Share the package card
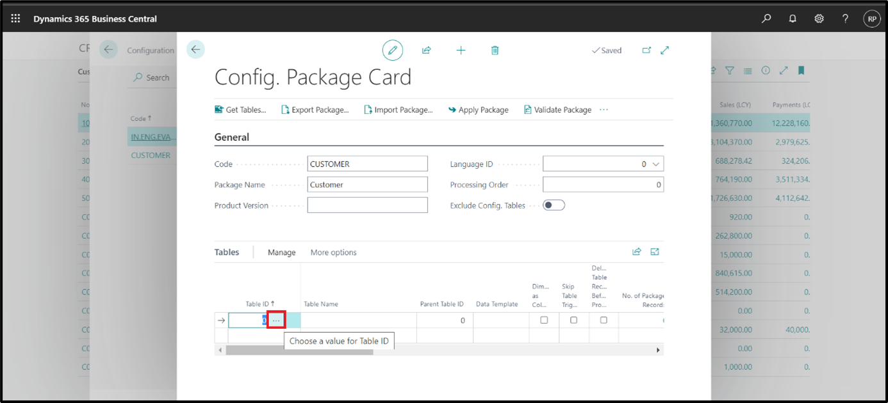 click(x=426, y=50)
